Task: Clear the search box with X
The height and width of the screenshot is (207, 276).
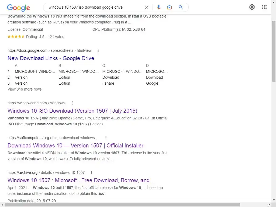Action: pos(146,7)
